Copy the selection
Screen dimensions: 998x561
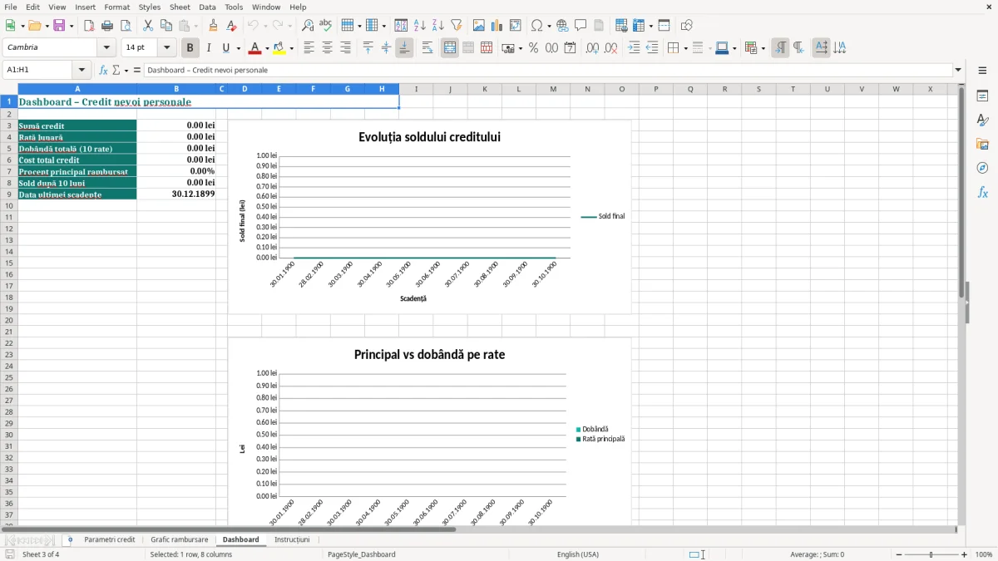166,26
